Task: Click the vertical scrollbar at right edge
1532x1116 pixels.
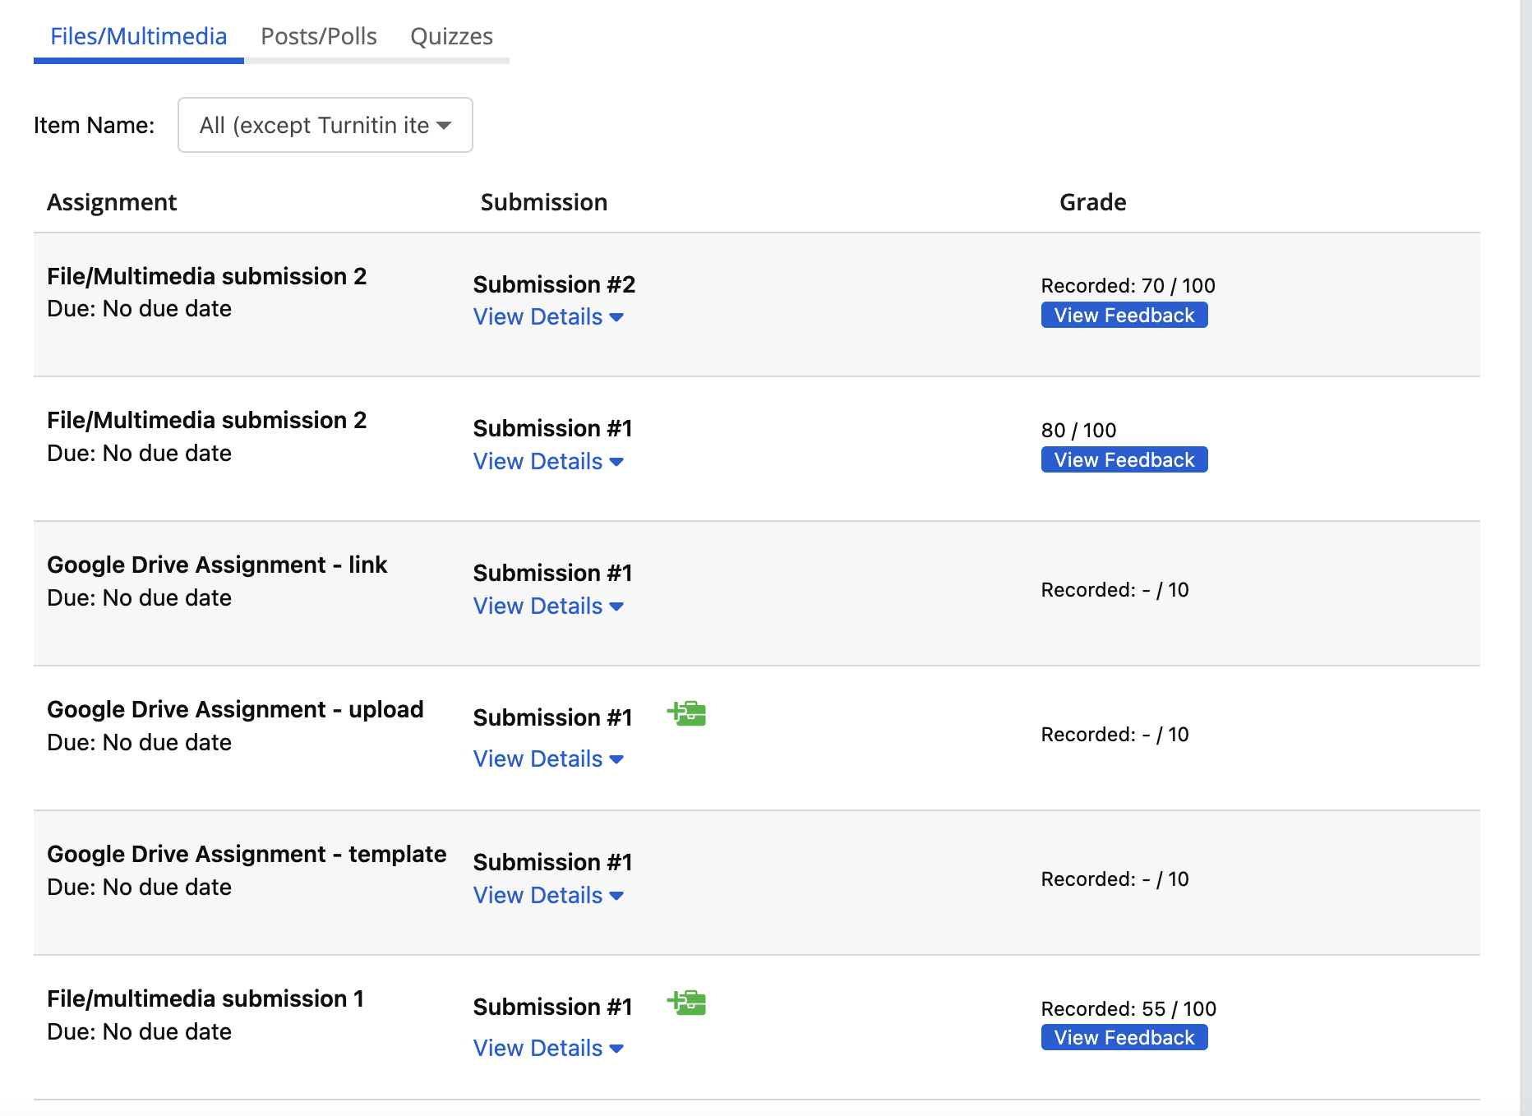Action: click(1525, 558)
